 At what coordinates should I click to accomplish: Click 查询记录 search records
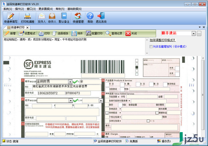[x=114, y=33]
